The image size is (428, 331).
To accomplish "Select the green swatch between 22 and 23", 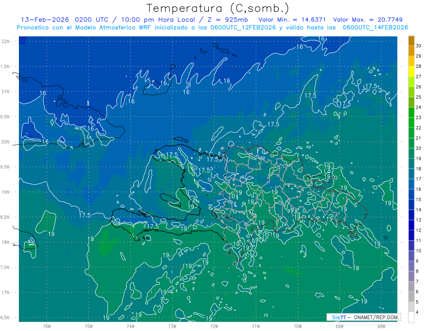I will (411, 123).
